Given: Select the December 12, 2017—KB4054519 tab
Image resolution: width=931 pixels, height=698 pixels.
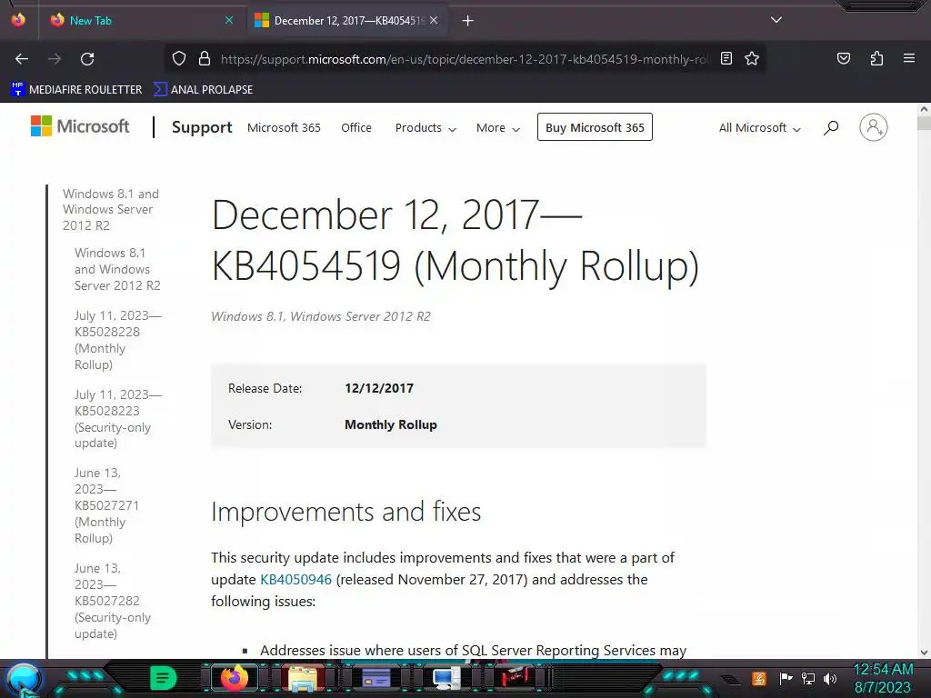Looking at the screenshot, I should (347, 20).
